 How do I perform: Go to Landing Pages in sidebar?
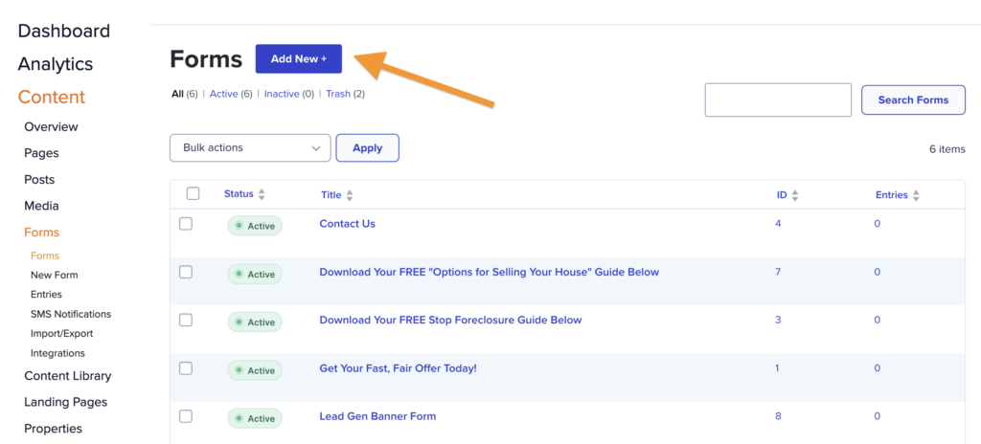tap(66, 402)
